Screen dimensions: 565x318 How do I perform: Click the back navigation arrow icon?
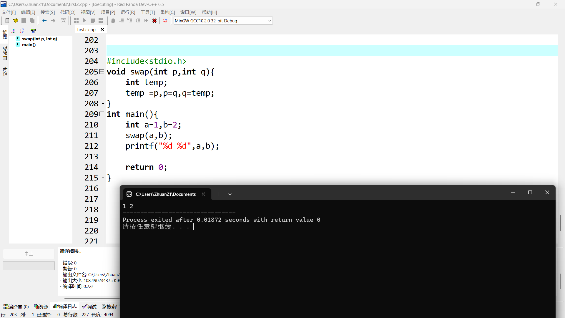(44, 21)
